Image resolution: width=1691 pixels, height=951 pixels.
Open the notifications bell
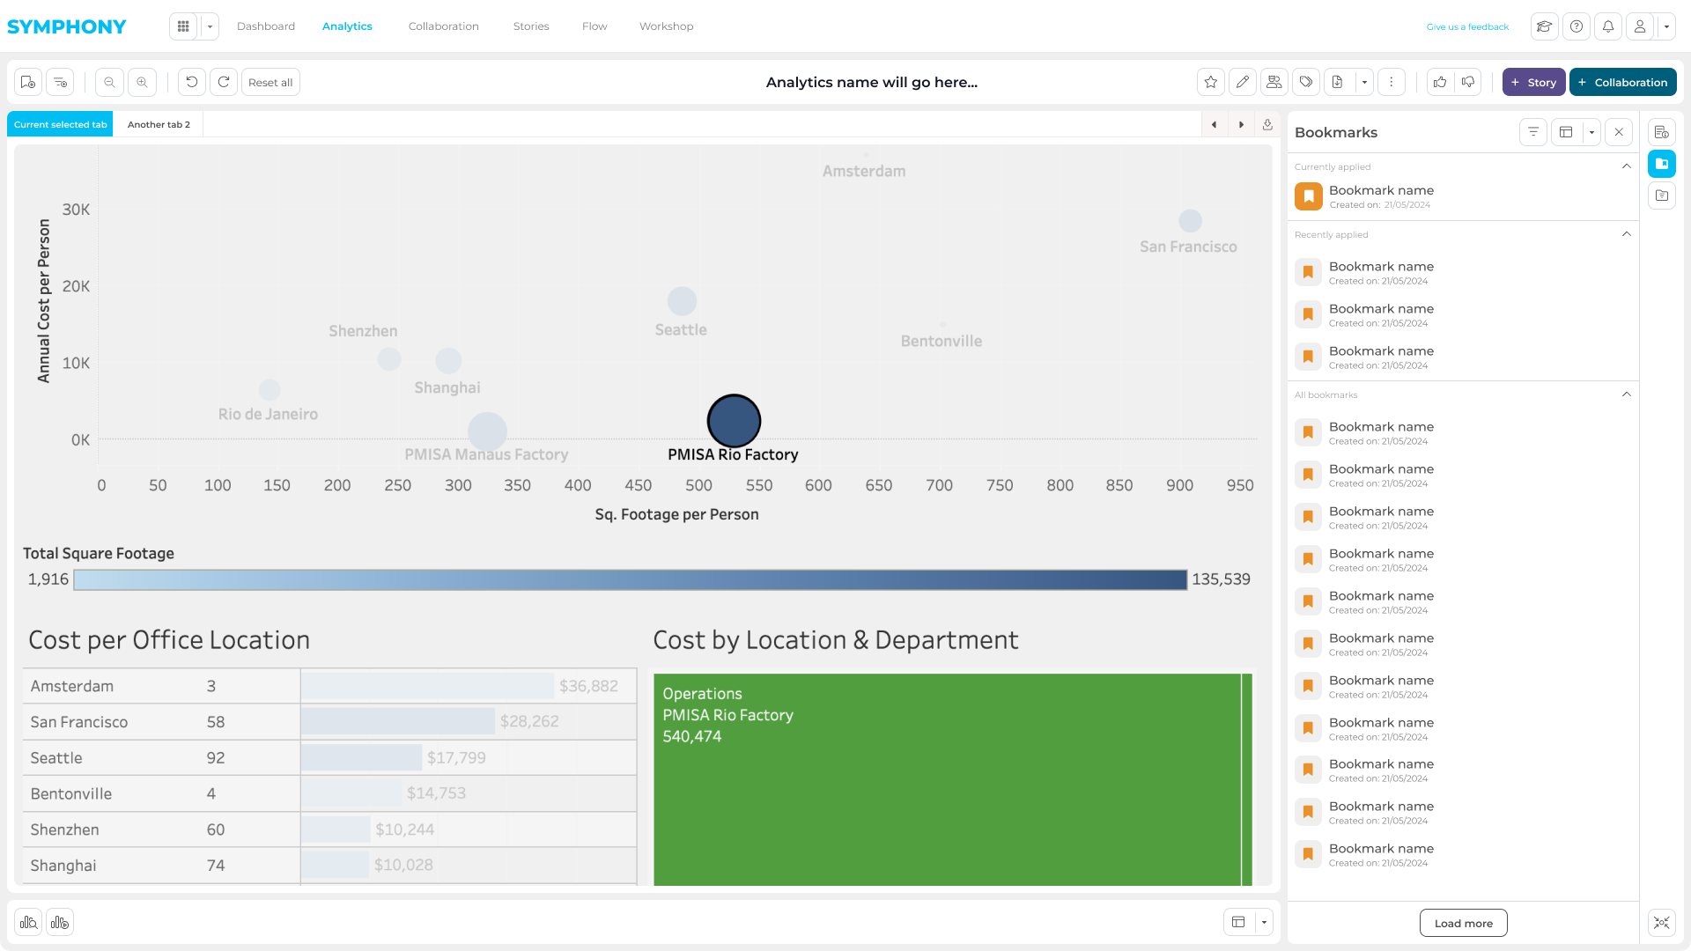coord(1608,26)
